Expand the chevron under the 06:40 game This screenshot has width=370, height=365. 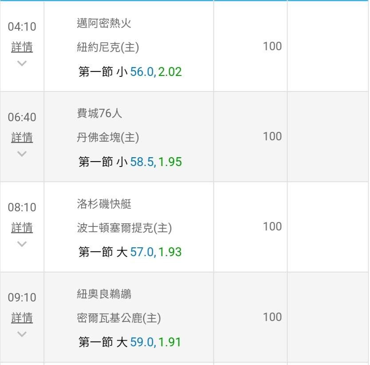pyautogui.click(x=22, y=154)
